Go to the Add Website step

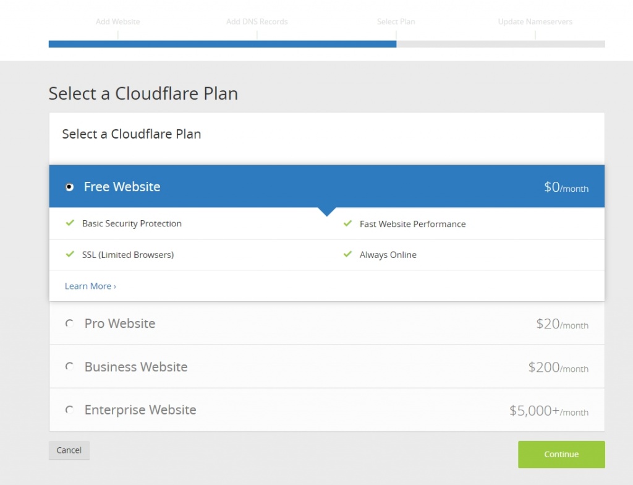click(118, 22)
